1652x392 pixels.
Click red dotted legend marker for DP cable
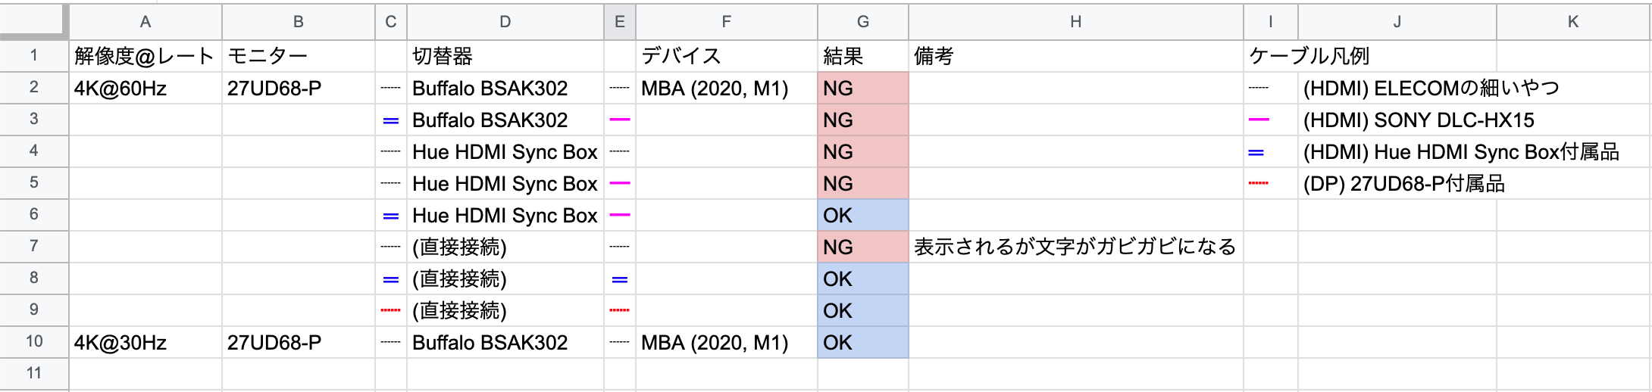(1259, 184)
